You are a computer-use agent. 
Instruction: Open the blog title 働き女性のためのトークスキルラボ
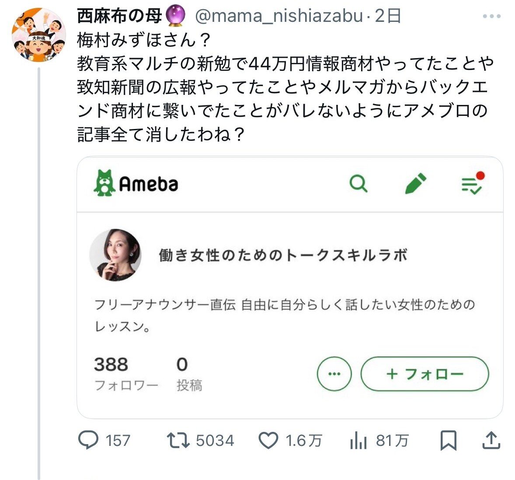pyautogui.click(x=283, y=255)
